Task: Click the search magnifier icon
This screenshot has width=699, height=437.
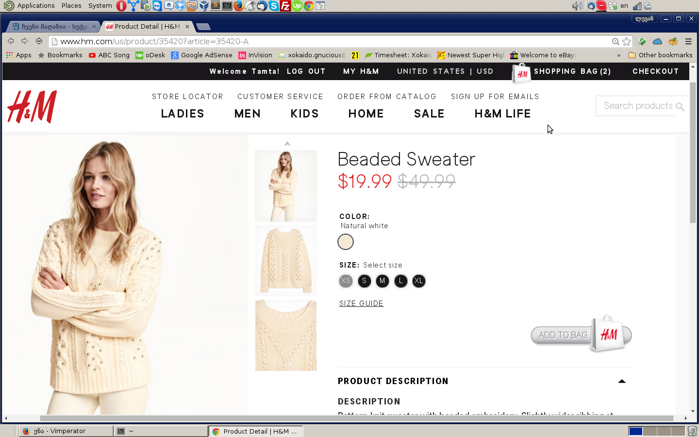Action: coord(680,106)
